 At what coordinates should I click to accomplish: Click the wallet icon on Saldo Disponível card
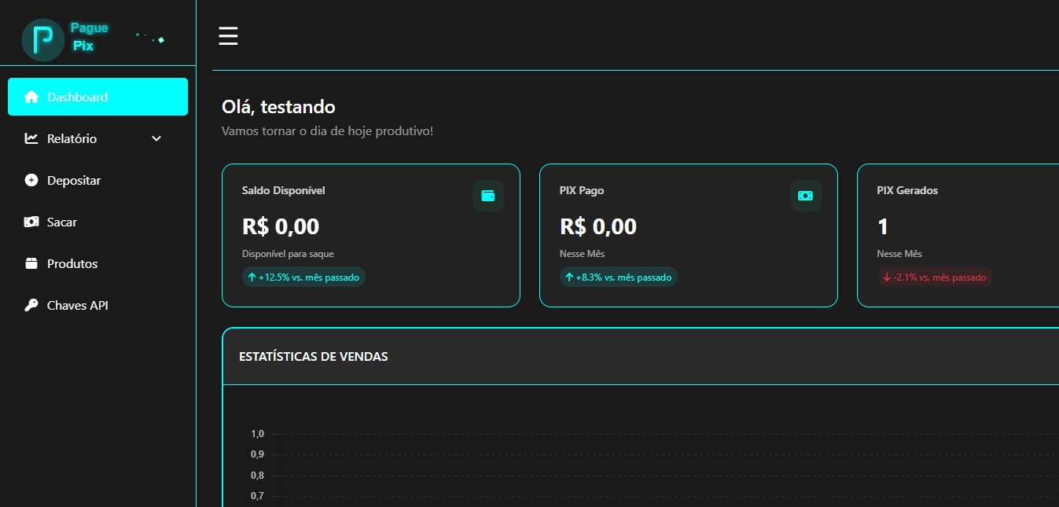(x=488, y=195)
